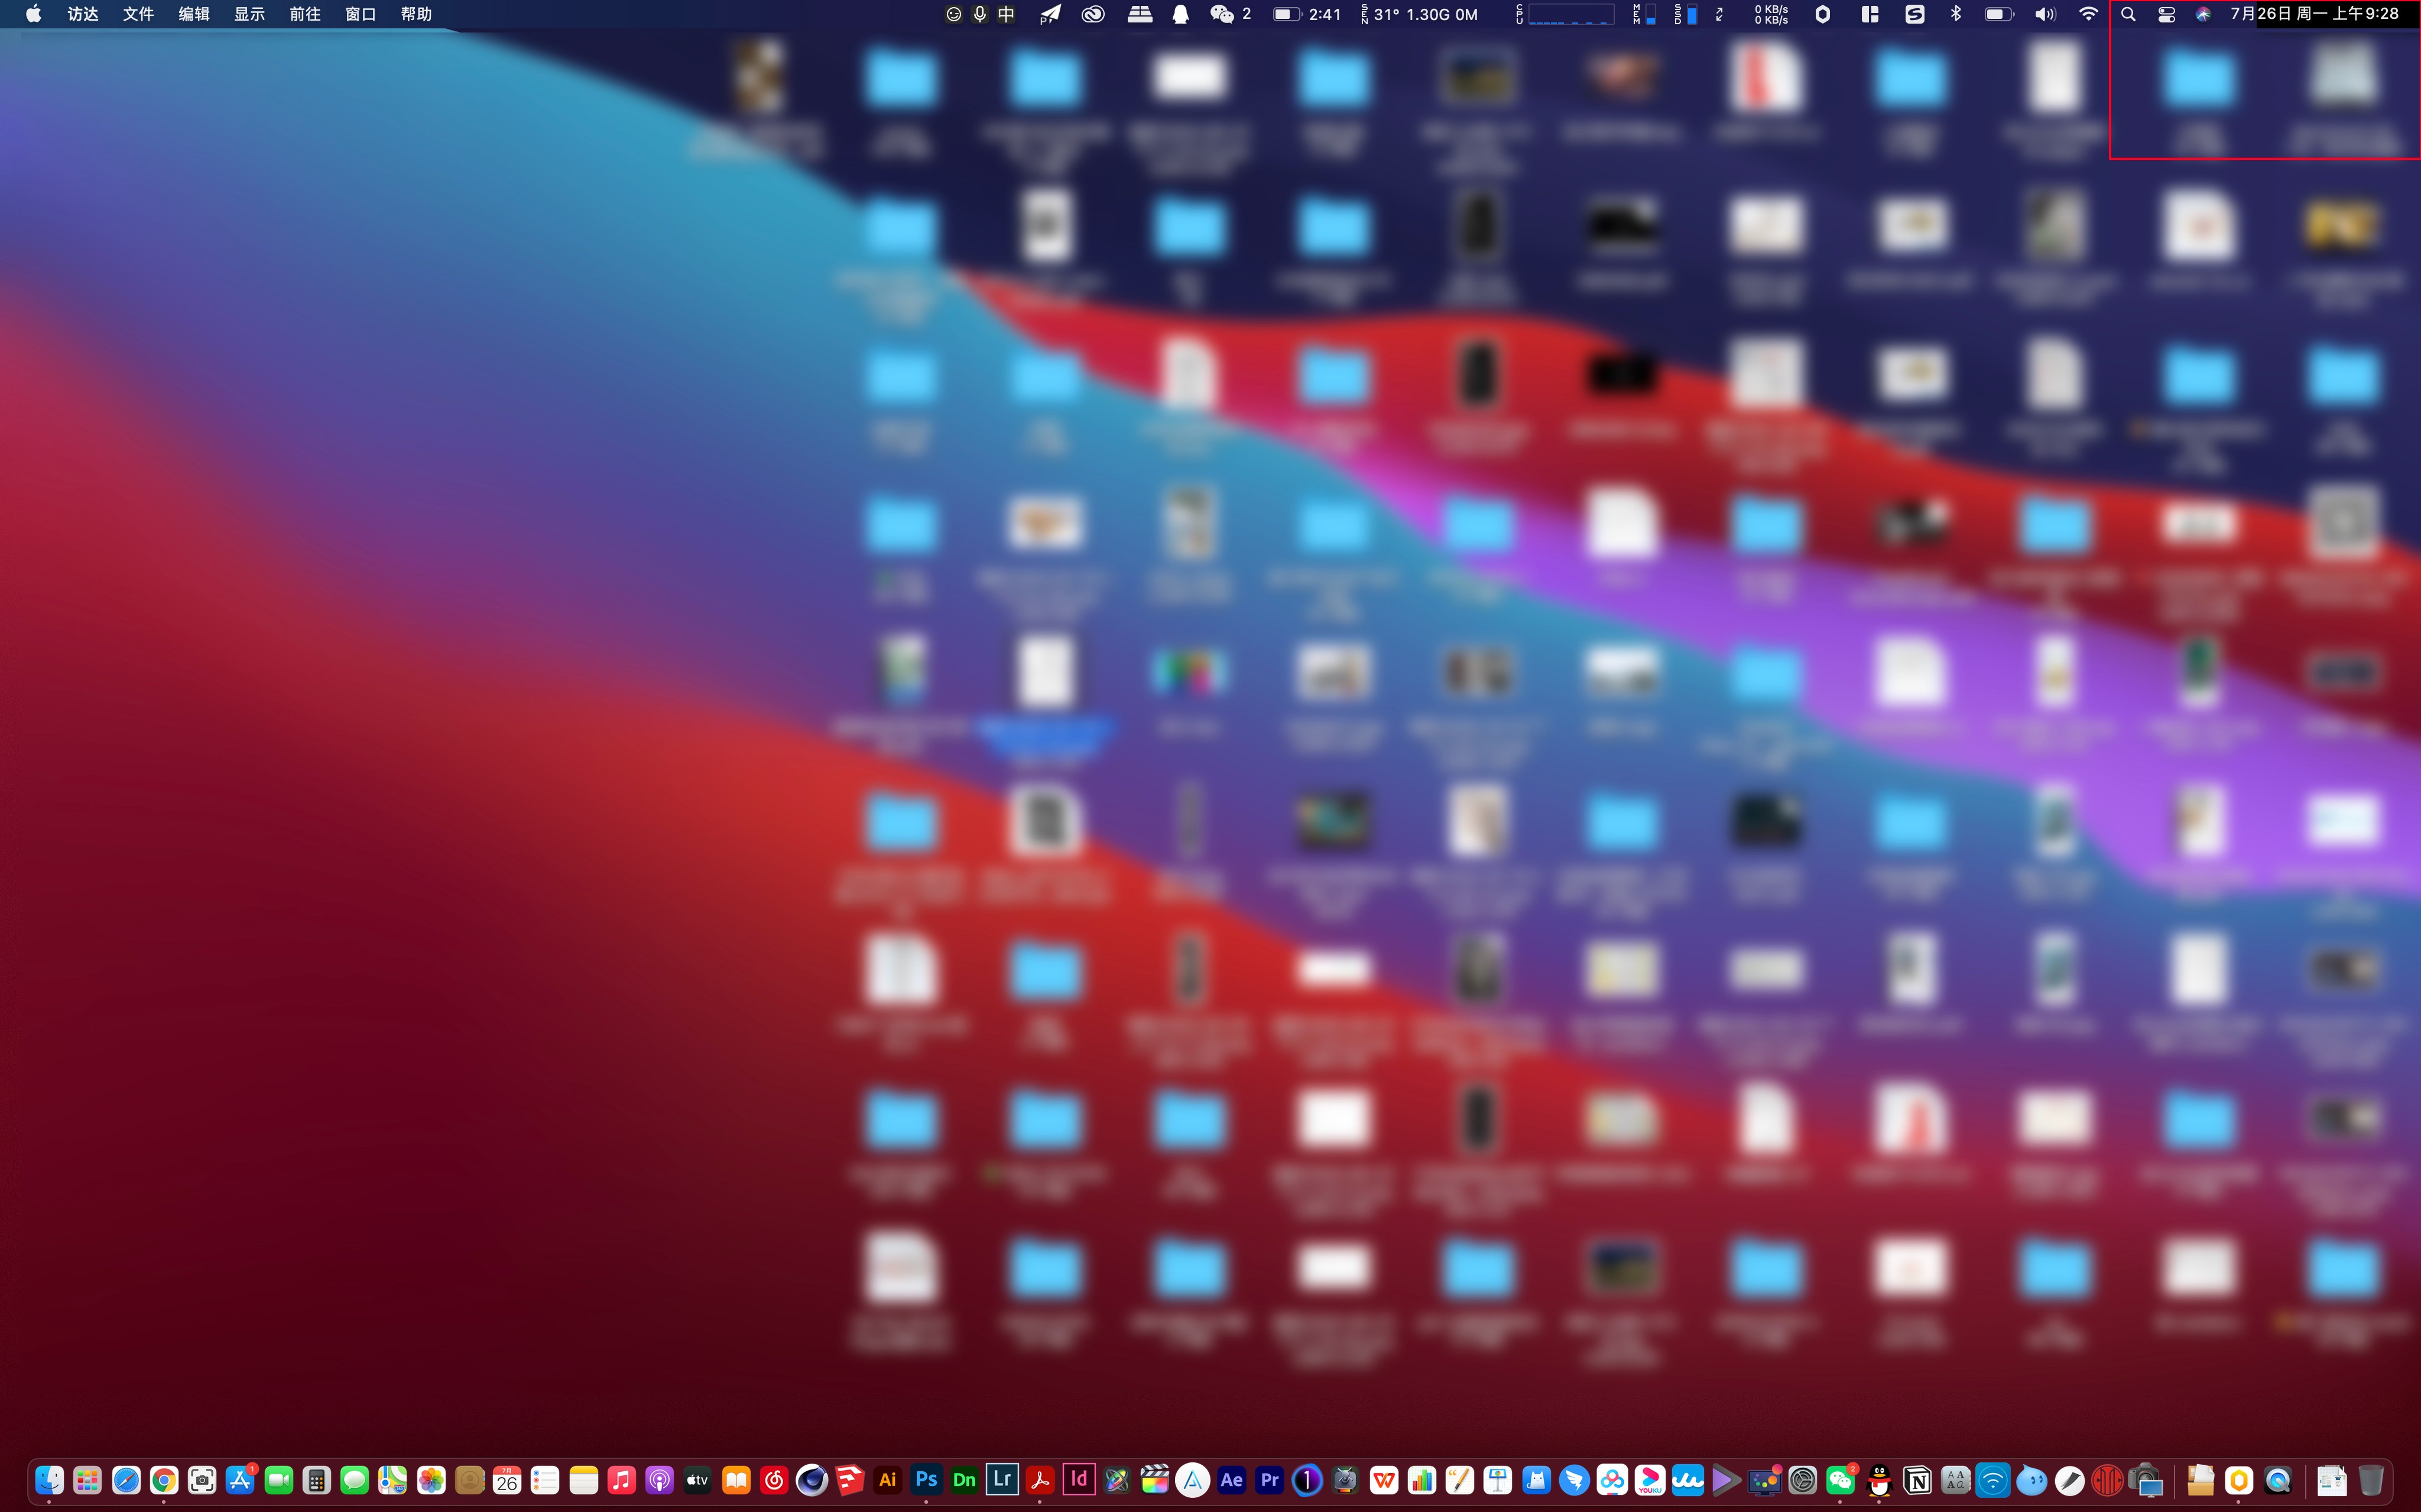Launch Google Chrome from the dock

(164, 1480)
